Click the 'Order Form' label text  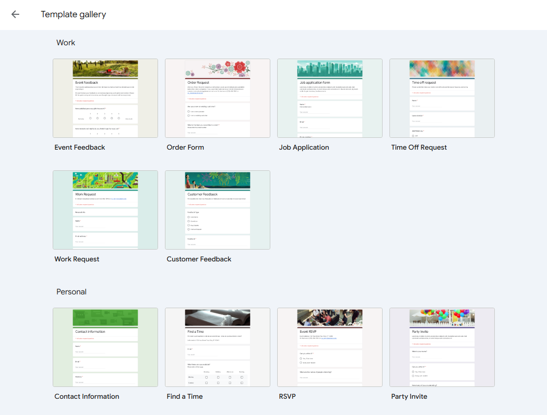pyautogui.click(x=185, y=147)
